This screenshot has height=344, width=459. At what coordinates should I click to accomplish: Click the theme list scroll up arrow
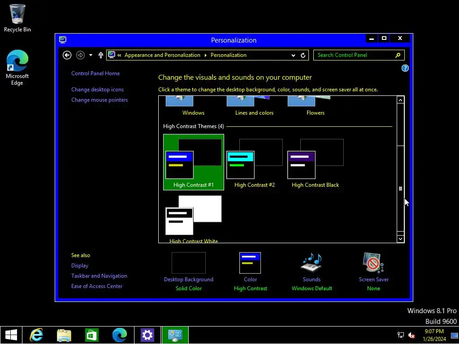400,100
